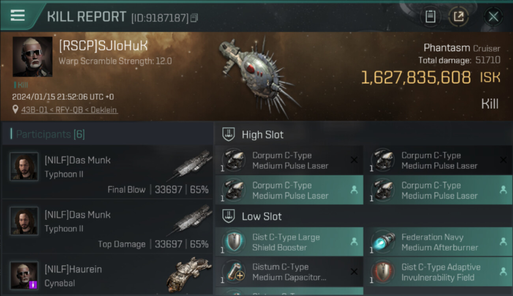This screenshot has width=513, height=296.
Task: Open the clipboard report icon
Action: (431, 17)
